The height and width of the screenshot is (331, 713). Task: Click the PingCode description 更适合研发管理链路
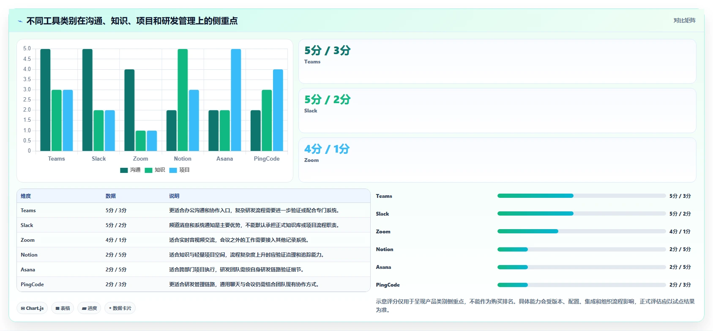pos(245,284)
